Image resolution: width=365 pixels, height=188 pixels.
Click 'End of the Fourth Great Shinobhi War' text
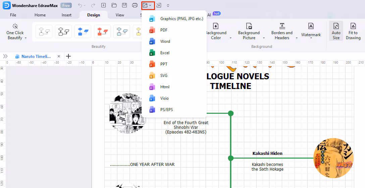186,125
